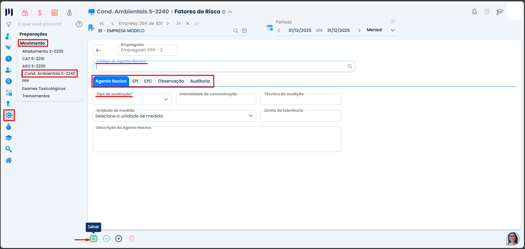Switch to the Auditoria tab
Screen dimensions: 525x249
coord(200,81)
